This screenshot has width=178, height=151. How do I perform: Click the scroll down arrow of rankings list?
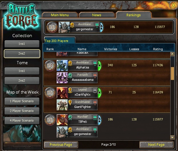pos(172,137)
